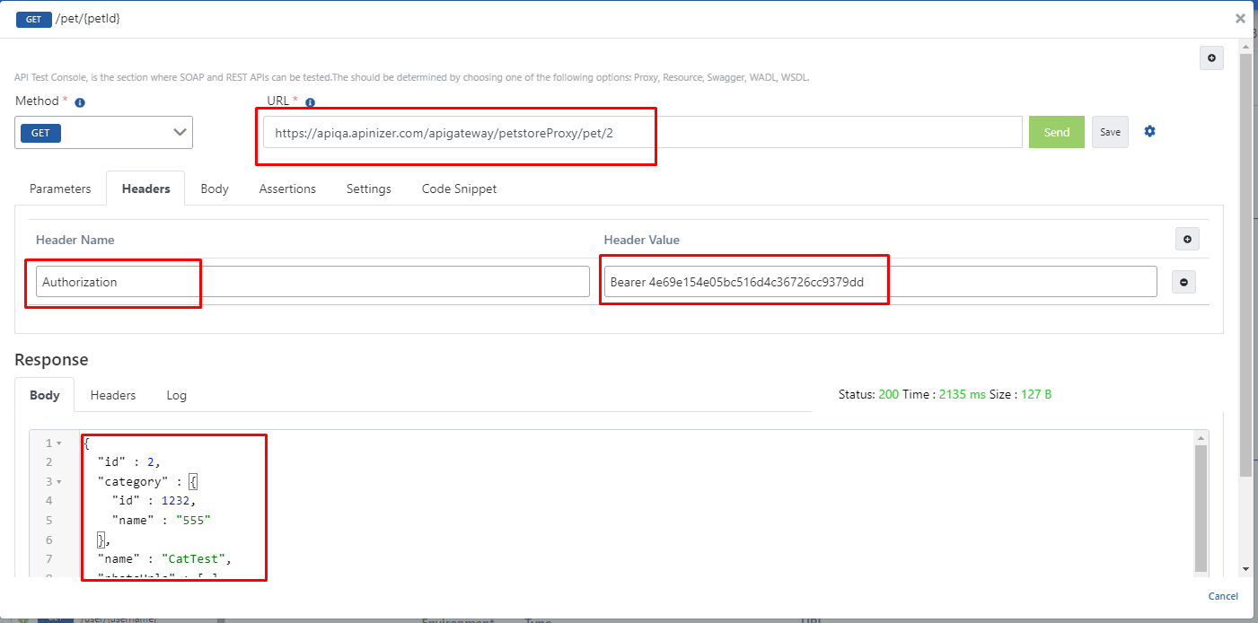The image size is (1258, 623).
Task: Close the API test dialog with X
Action: 1240,18
